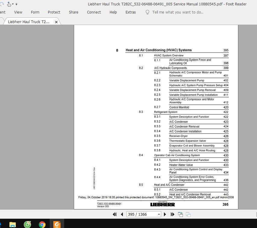Image resolution: width=257 pixels, height=228 pixels.
Task: Go to the previous page
Action: click(122, 214)
